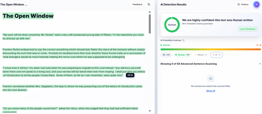
Task: Open the user profile avatar H
Action: [x=256, y=5]
